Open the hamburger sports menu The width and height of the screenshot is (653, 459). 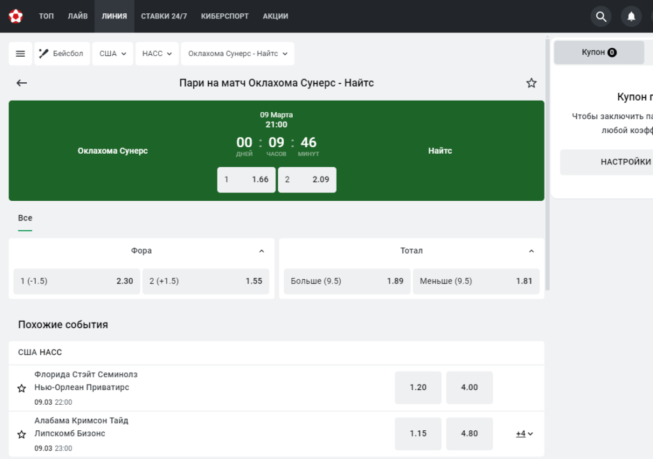coord(20,54)
